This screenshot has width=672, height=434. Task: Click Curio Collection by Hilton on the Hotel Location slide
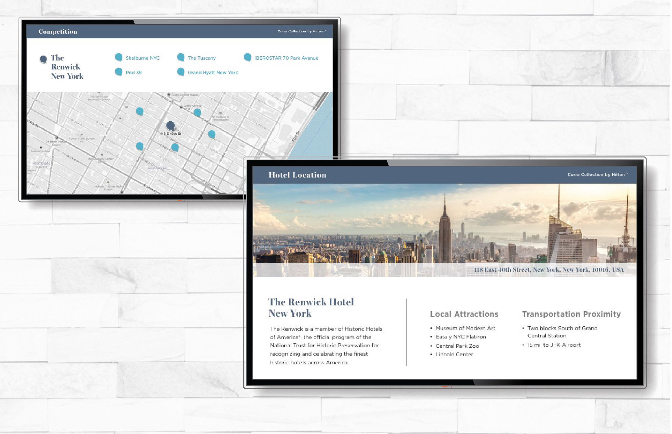[x=598, y=175]
